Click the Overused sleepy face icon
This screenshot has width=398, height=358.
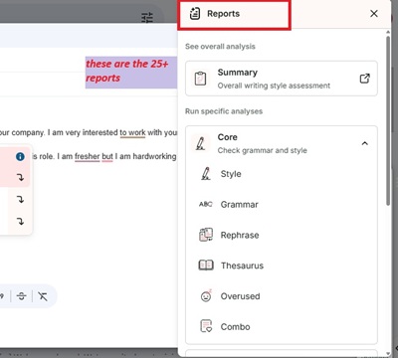pyautogui.click(x=206, y=295)
